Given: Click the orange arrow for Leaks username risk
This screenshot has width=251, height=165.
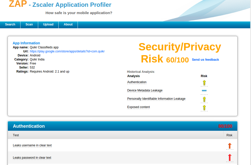Looking at the screenshot, I should coord(230,146).
